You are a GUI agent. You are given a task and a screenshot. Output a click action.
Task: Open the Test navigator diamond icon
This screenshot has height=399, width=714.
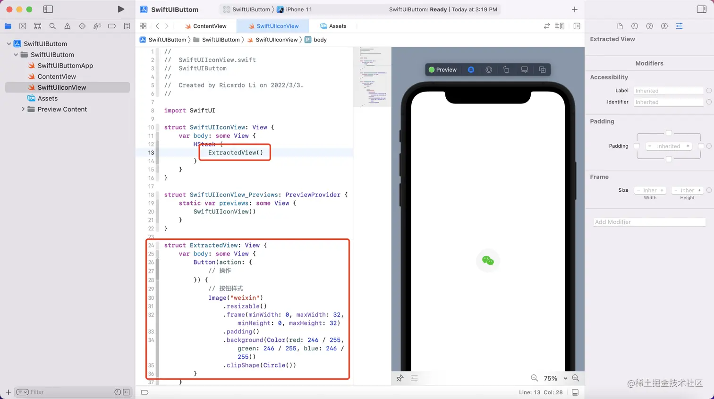pyautogui.click(x=83, y=26)
